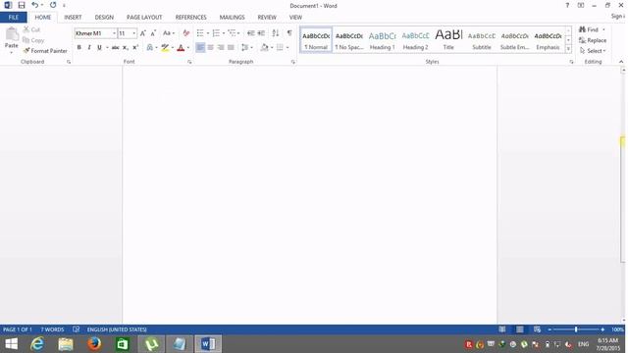Toggle subscript formatting
The width and height of the screenshot is (628, 353).
pos(126,48)
